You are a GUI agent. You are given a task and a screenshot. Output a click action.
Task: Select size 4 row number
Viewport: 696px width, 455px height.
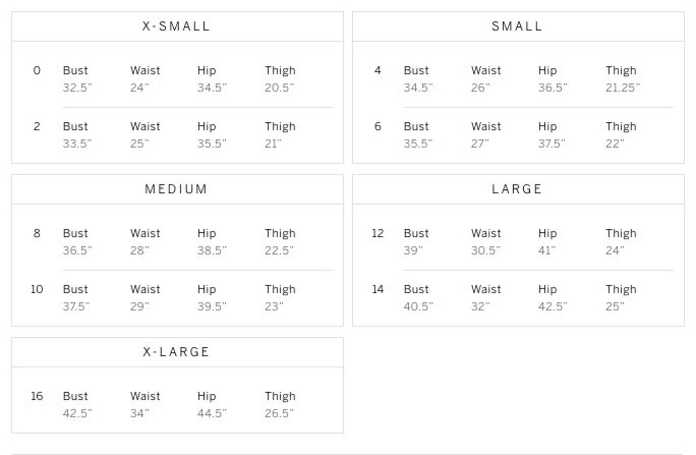377,71
